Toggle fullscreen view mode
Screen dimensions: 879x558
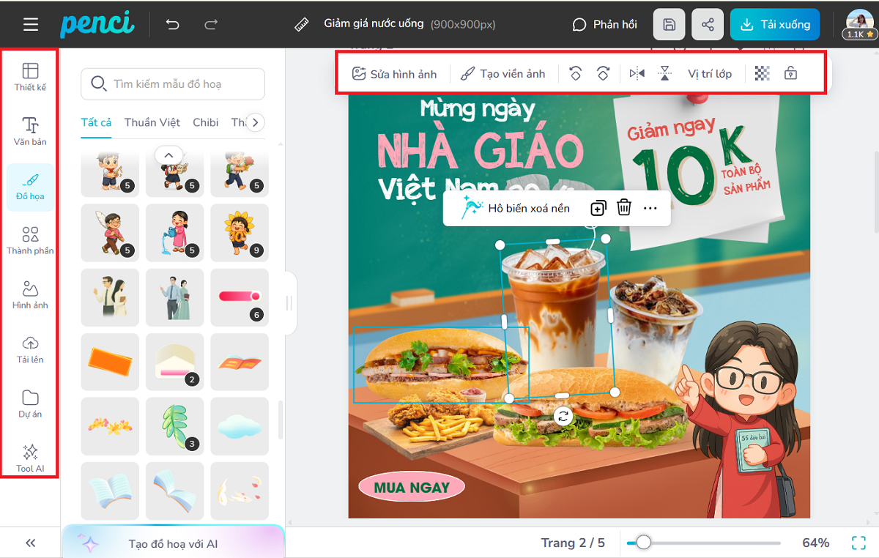(858, 543)
